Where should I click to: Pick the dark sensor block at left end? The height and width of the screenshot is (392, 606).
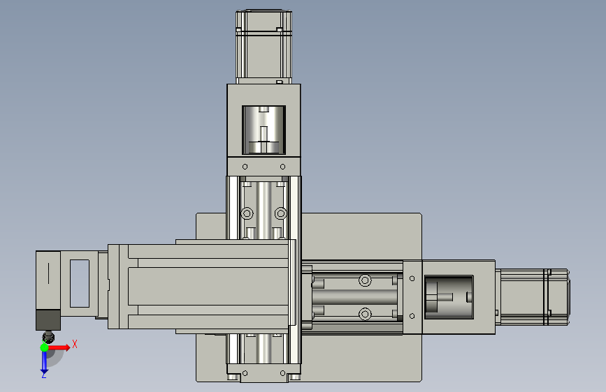(48, 320)
